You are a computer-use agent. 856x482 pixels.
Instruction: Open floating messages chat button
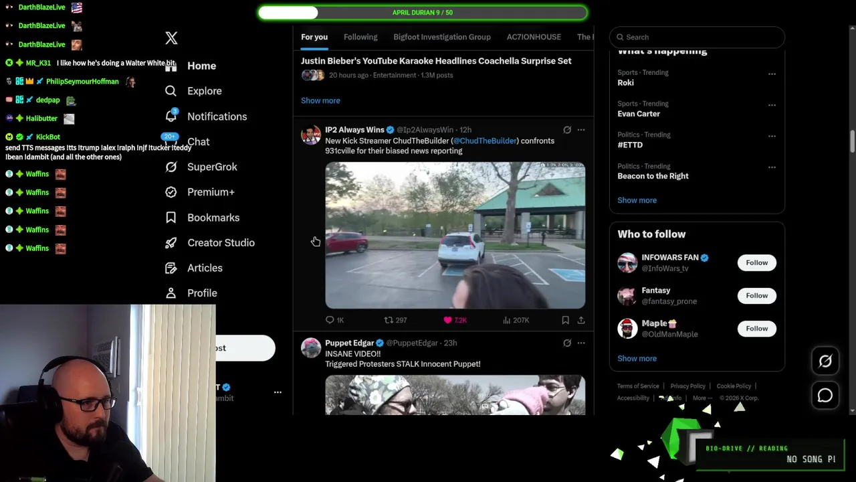point(825,396)
